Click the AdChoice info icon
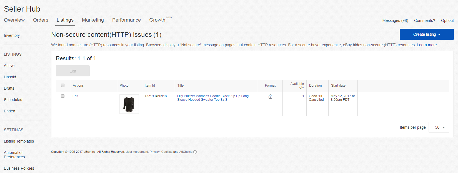The image size is (458, 173). [x=195, y=152]
